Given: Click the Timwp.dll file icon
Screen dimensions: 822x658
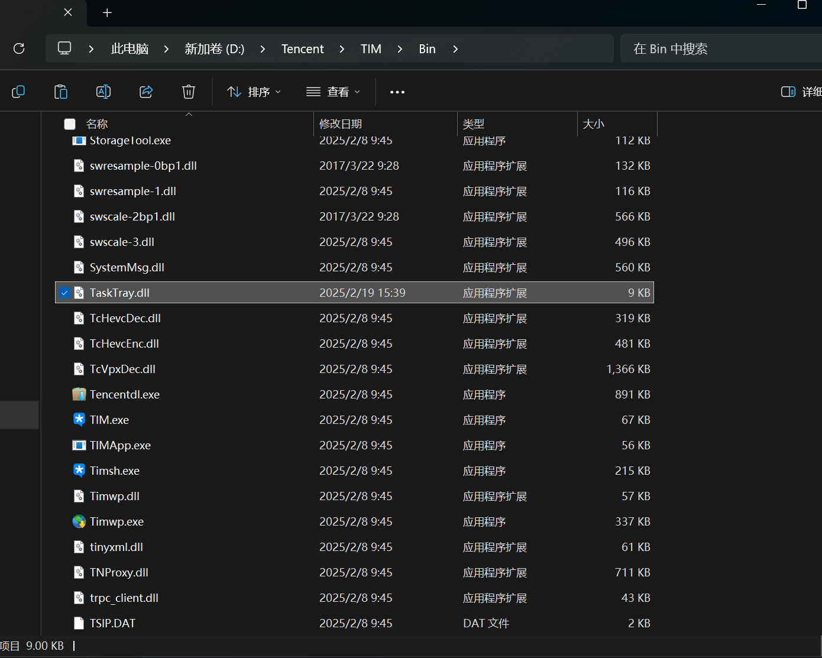Looking at the screenshot, I should click(79, 496).
